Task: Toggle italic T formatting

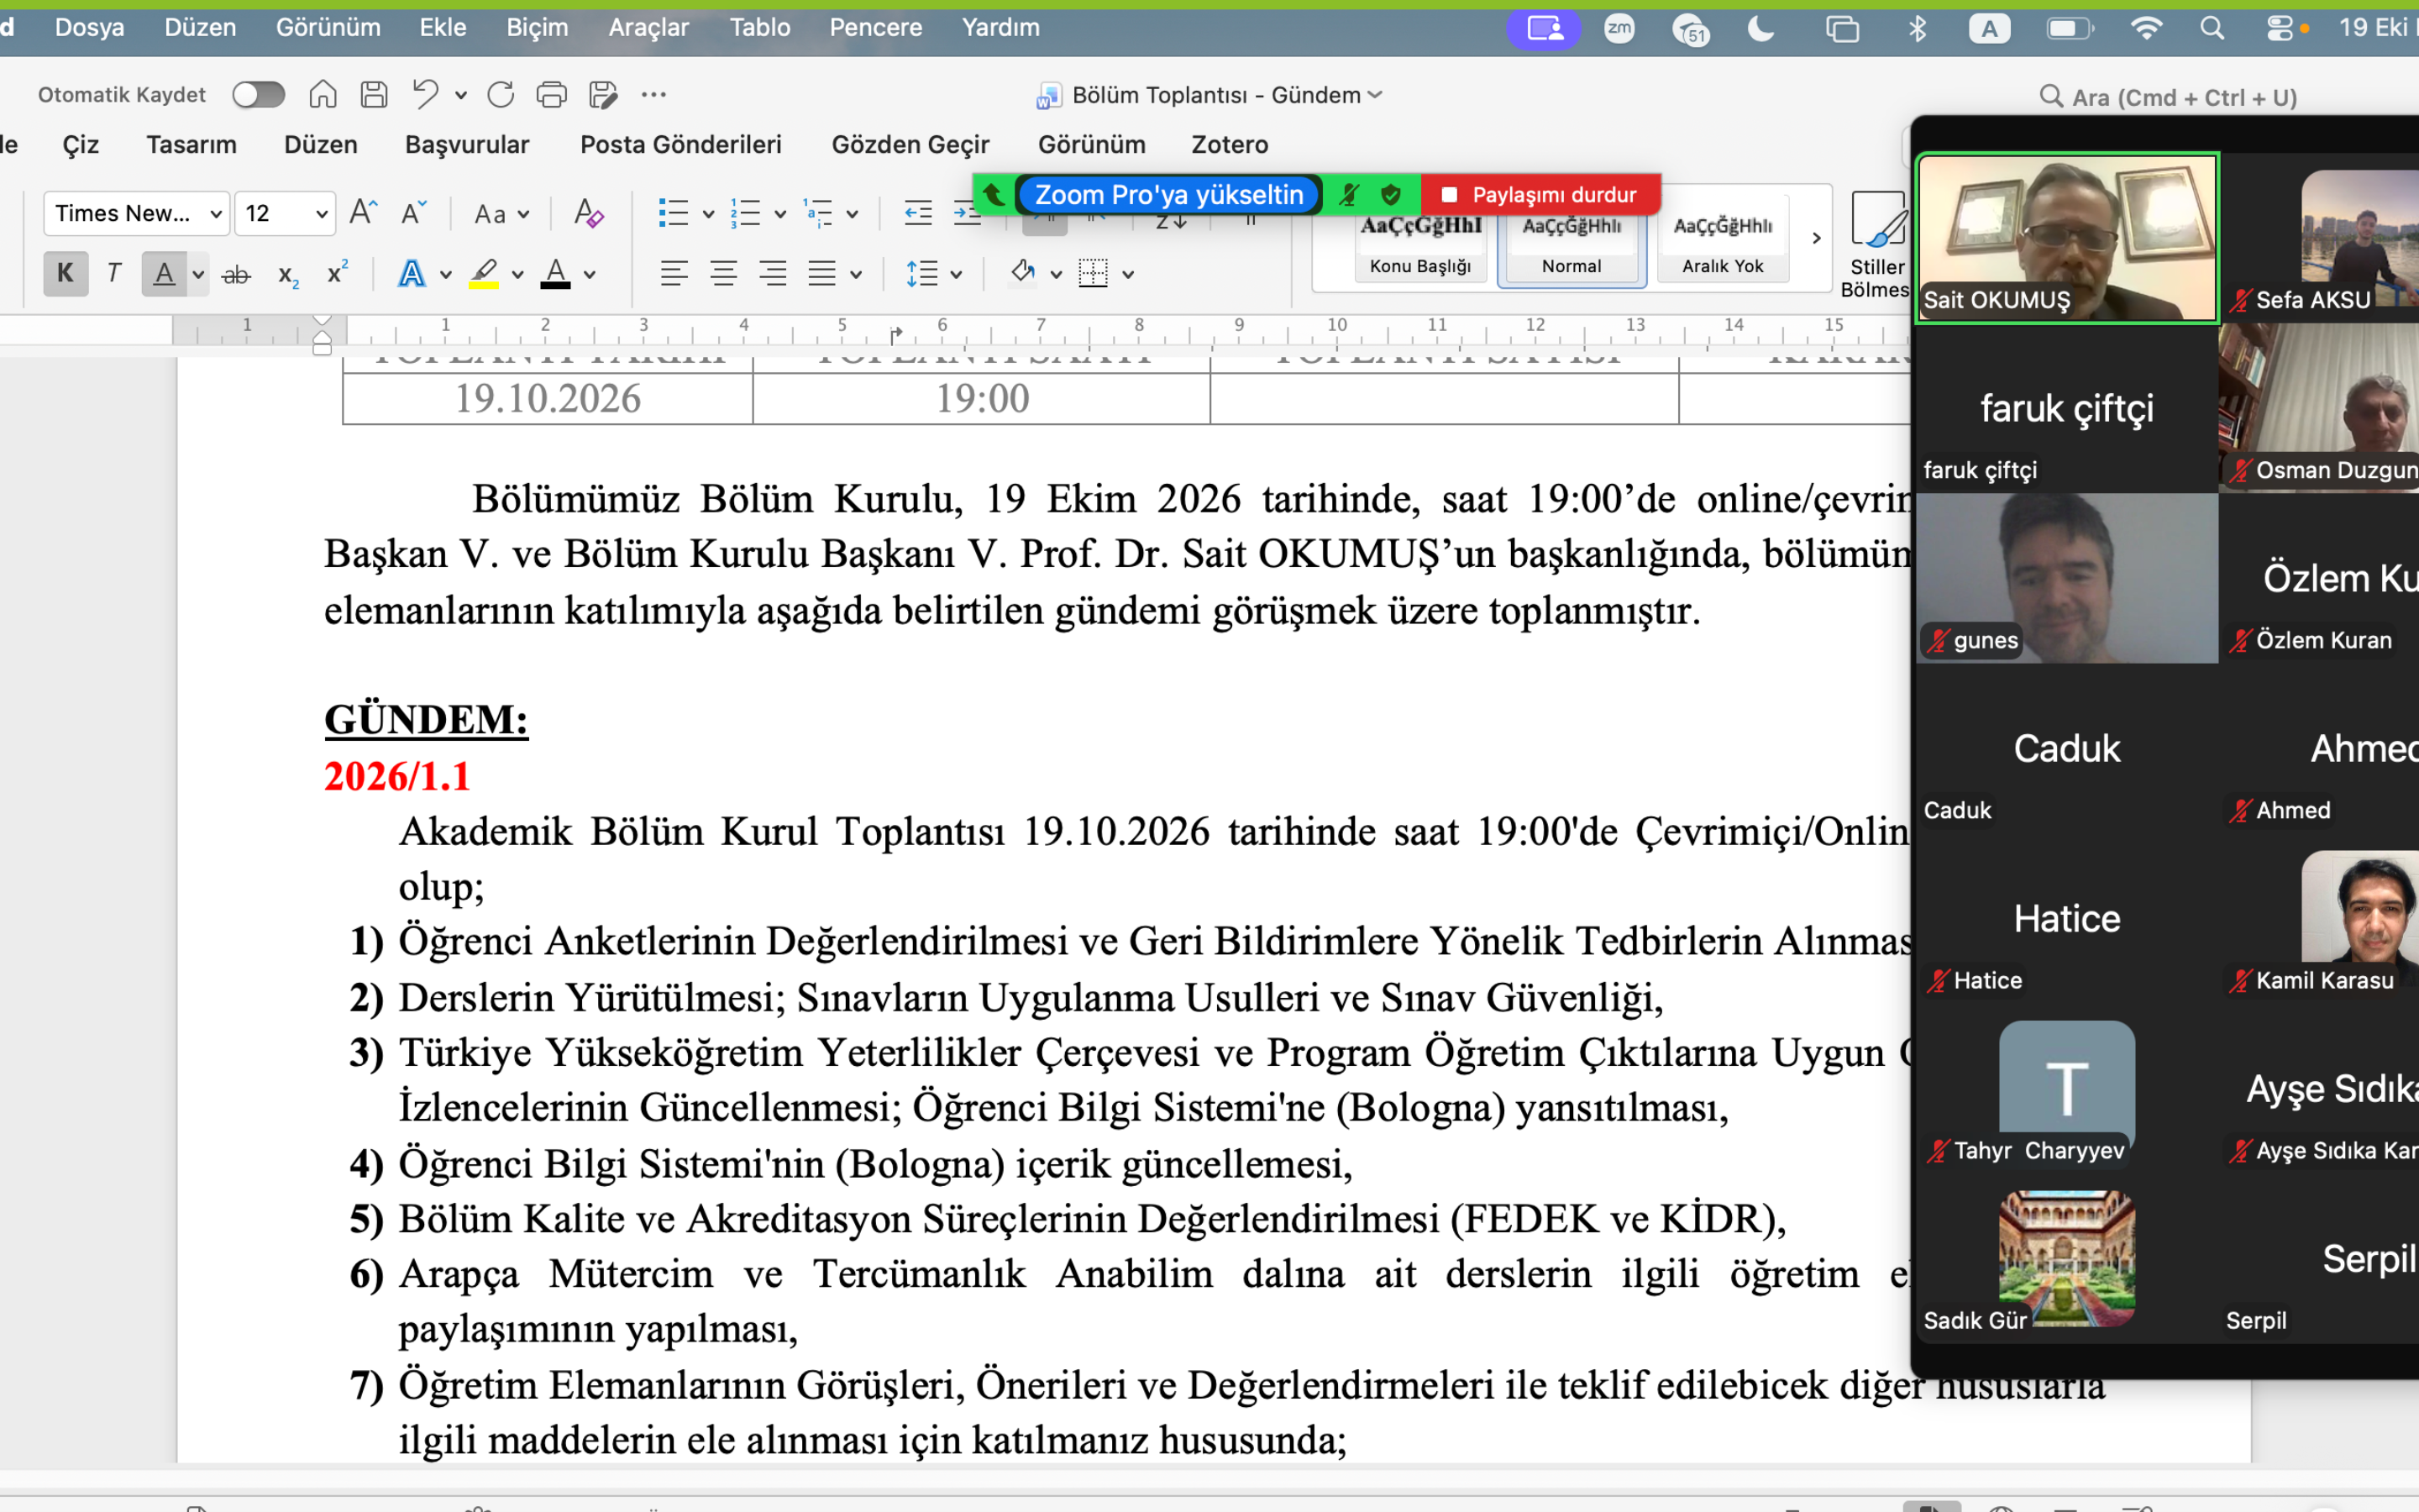Action: [x=114, y=273]
